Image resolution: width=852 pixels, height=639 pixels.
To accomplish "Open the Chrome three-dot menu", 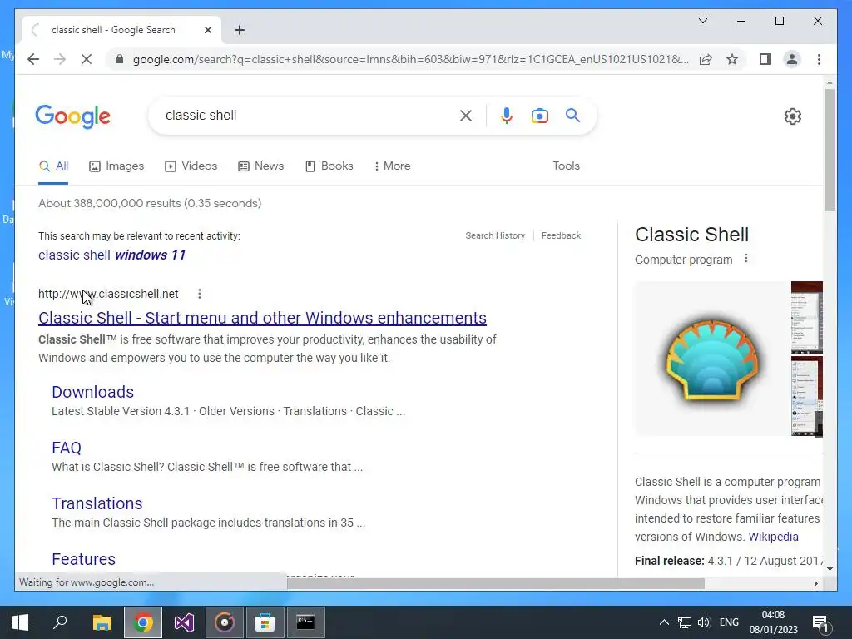I will coord(819,59).
